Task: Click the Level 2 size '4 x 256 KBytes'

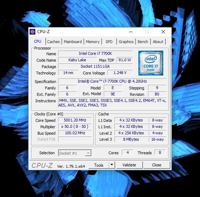Action: click(x=131, y=133)
